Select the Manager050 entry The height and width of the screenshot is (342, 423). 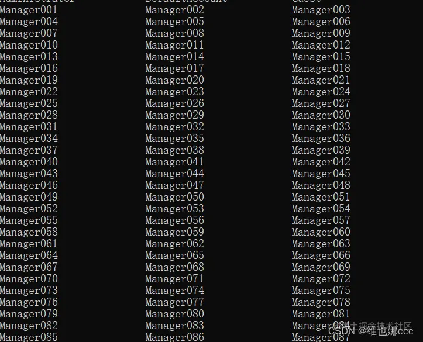click(x=174, y=197)
